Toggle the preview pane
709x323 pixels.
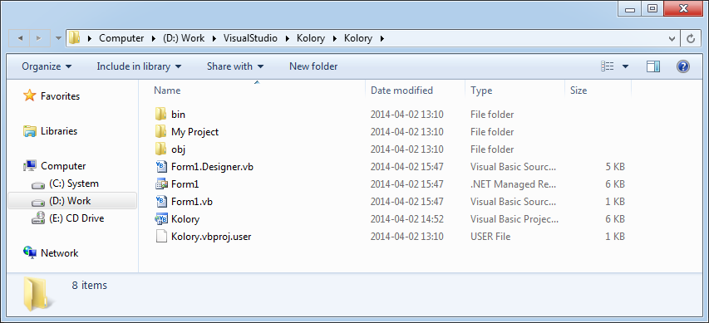point(653,66)
